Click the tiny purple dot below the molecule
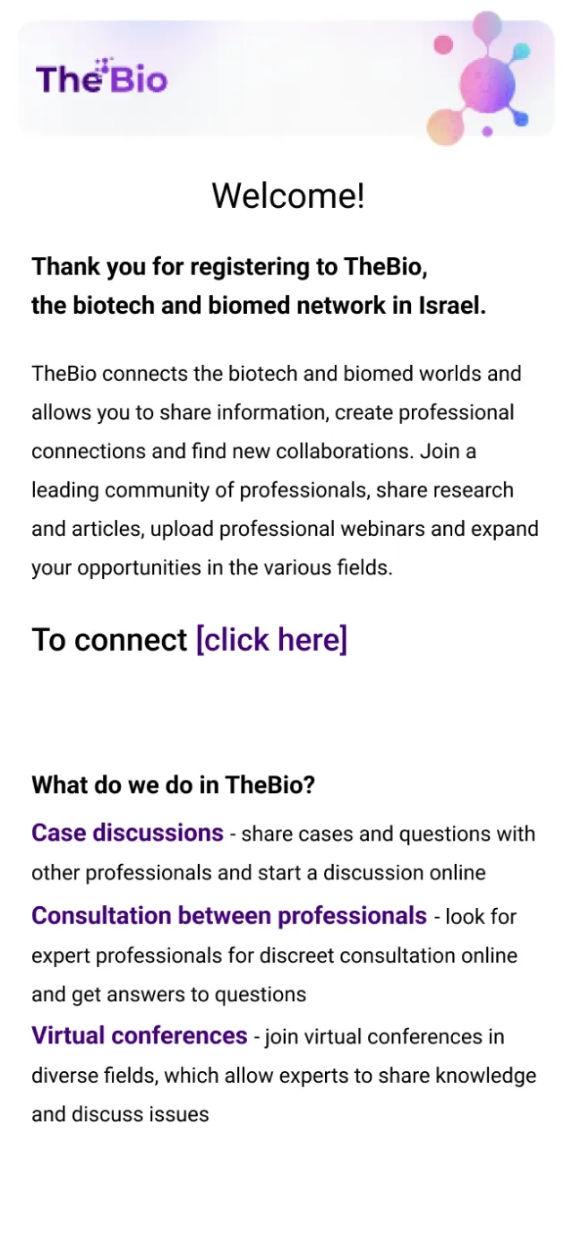The height and width of the screenshot is (1245, 573). (487, 131)
